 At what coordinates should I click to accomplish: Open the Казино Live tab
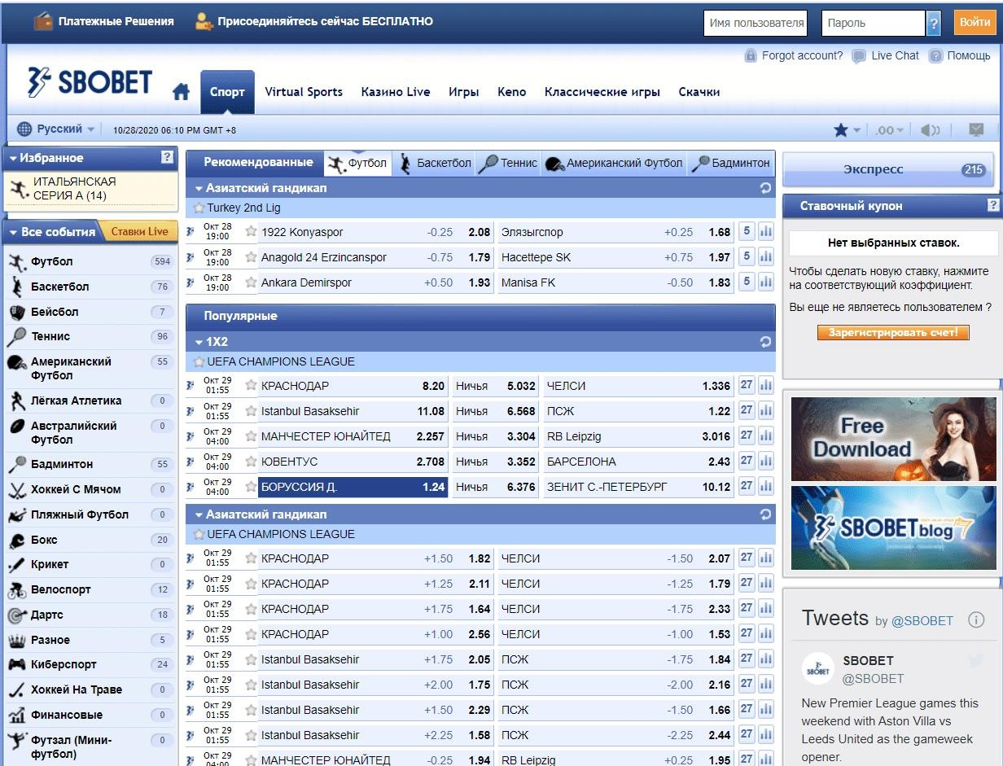396,92
